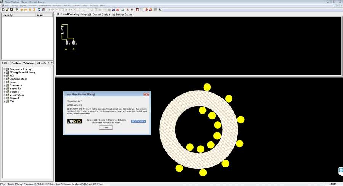Open the Library menu
The image size is (343, 186).
point(14,6)
